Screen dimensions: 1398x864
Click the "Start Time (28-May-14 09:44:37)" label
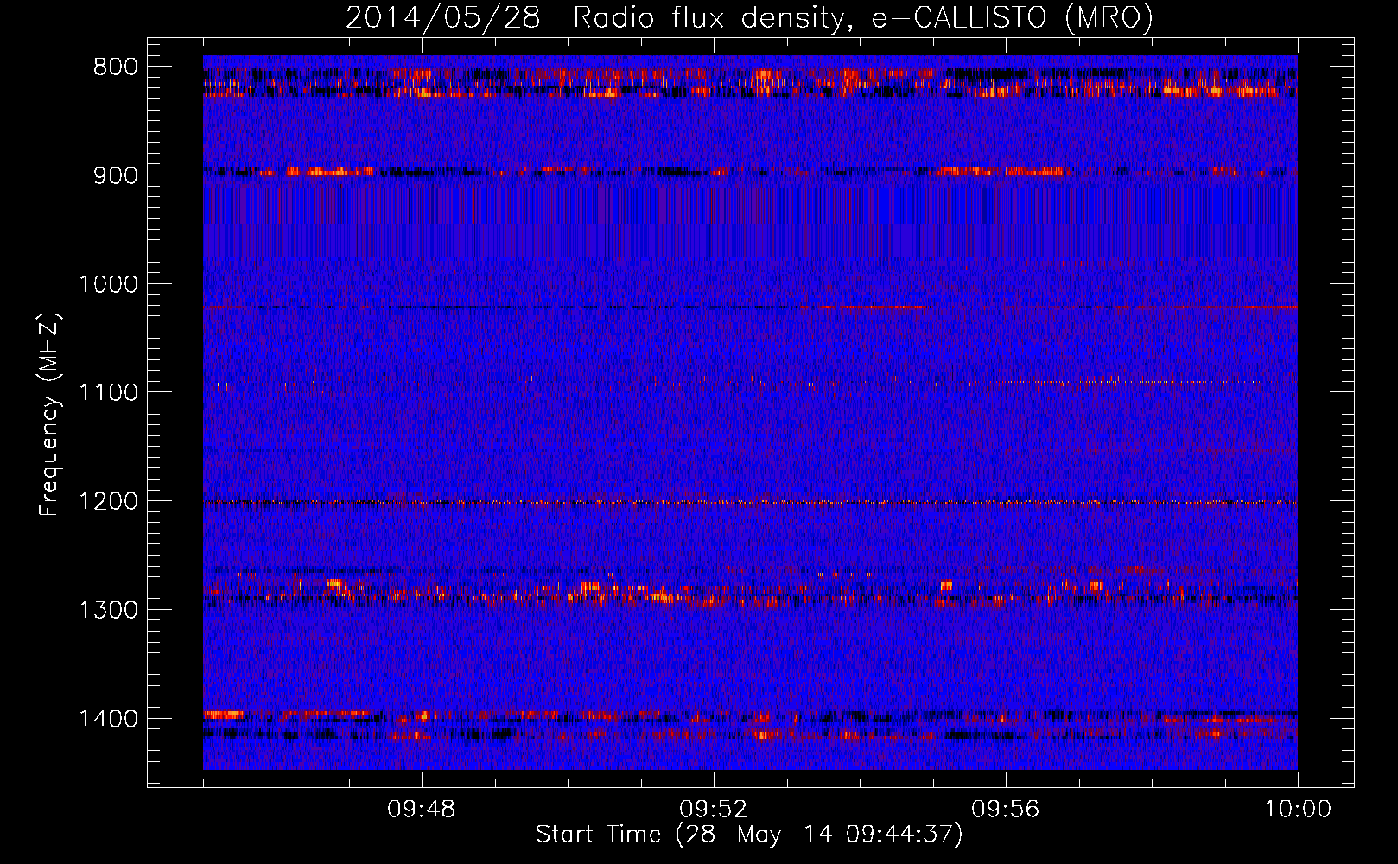[749, 835]
